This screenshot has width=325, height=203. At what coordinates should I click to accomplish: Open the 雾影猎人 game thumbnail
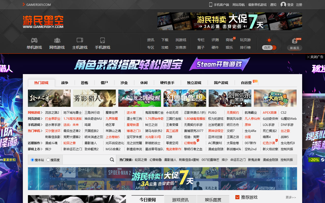(x=94, y=98)
